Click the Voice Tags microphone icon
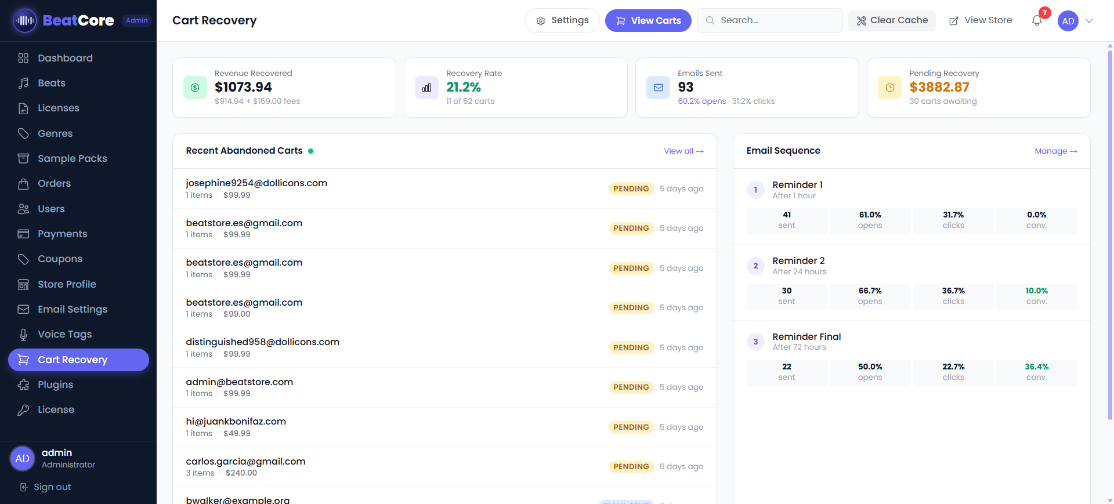The width and height of the screenshot is (1114, 504). (x=23, y=335)
